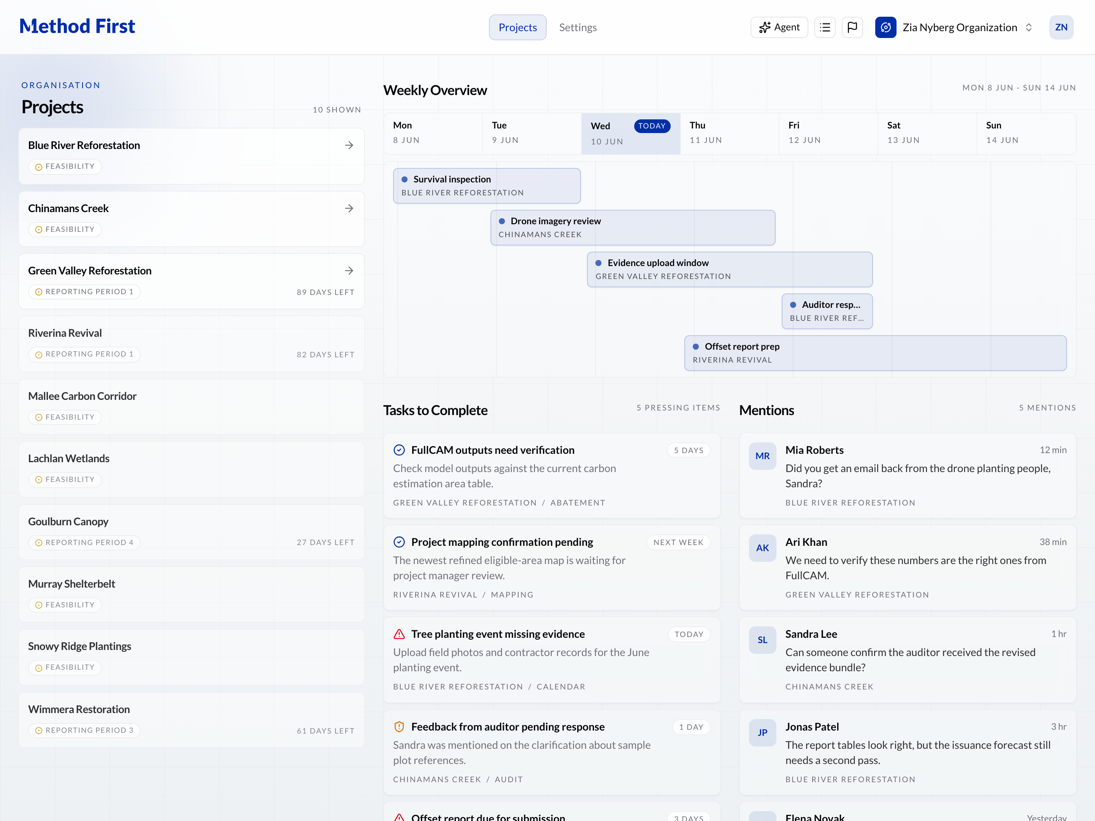Click '5 PRESSING ITEMS' counter text
The width and height of the screenshot is (1095, 821).
click(x=678, y=408)
